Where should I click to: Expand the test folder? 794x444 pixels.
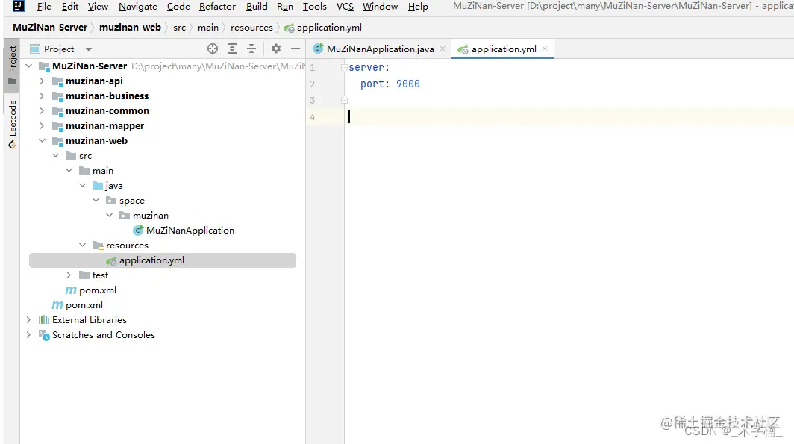tap(69, 275)
